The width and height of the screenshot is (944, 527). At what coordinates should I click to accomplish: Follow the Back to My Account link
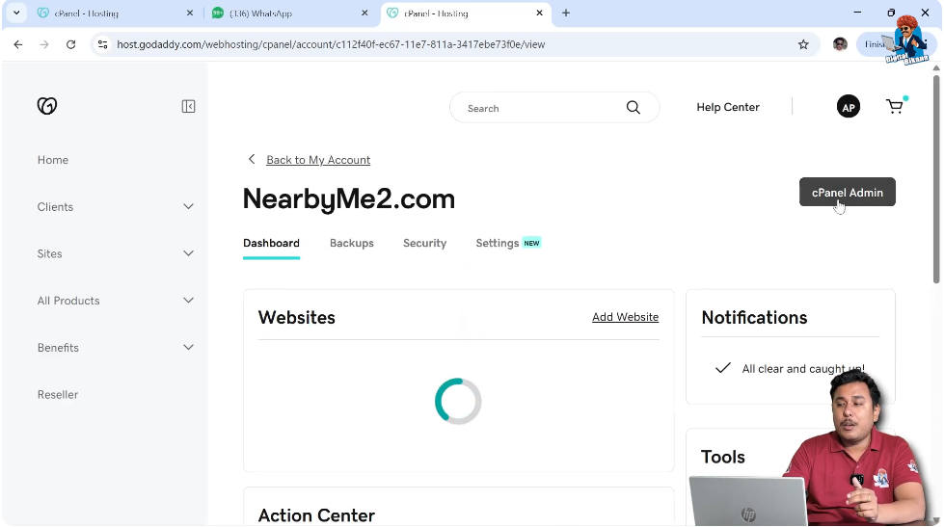click(318, 160)
